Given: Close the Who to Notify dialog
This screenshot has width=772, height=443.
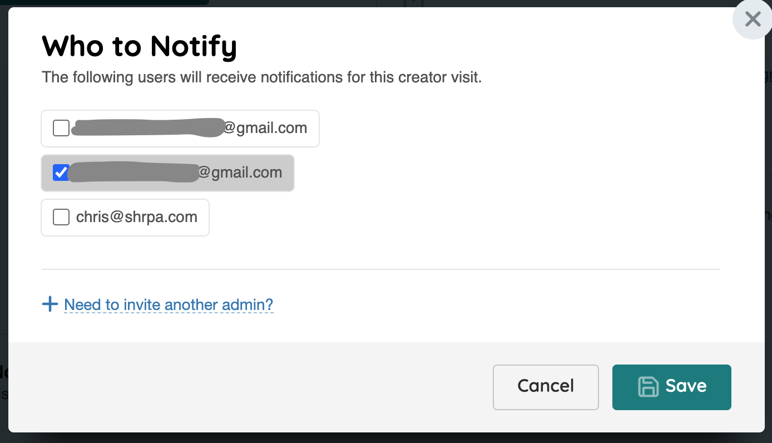Looking at the screenshot, I should click(x=753, y=20).
